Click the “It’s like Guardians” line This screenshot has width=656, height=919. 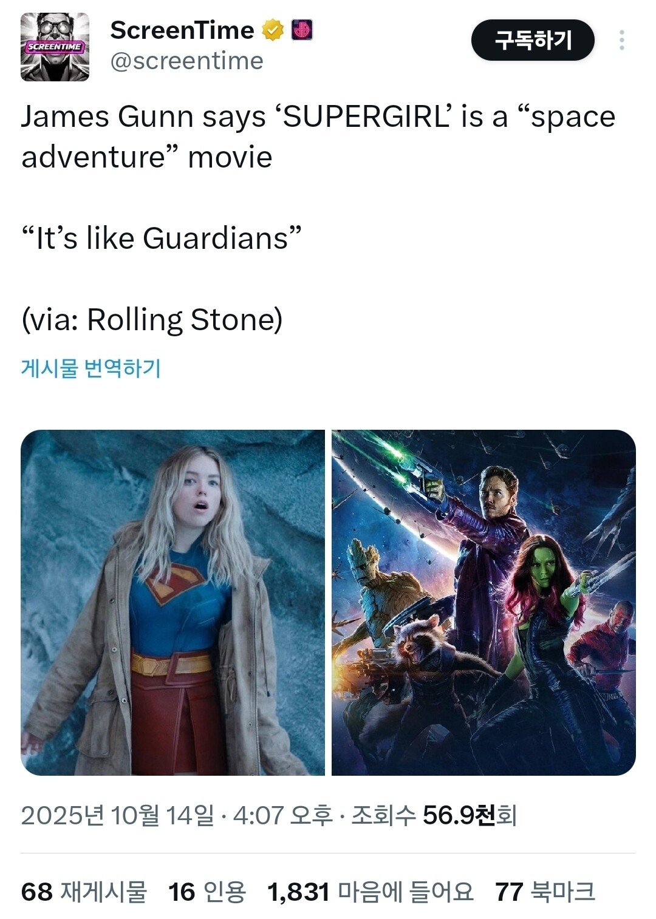pos(162,238)
